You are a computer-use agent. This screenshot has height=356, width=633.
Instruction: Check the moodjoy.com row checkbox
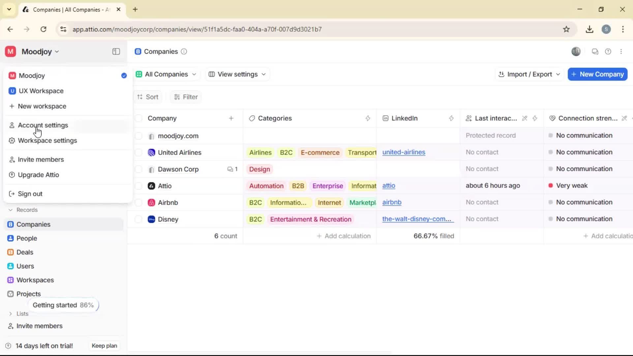click(138, 136)
